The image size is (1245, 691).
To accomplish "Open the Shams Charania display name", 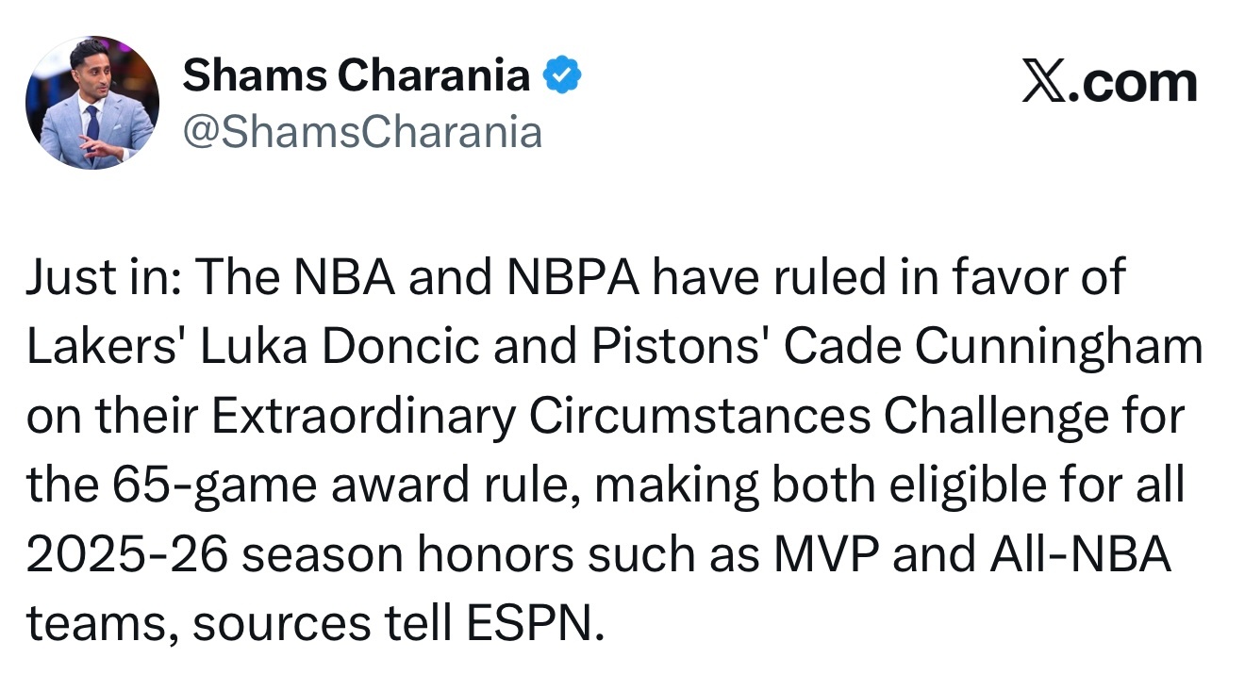I will point(356,75).
